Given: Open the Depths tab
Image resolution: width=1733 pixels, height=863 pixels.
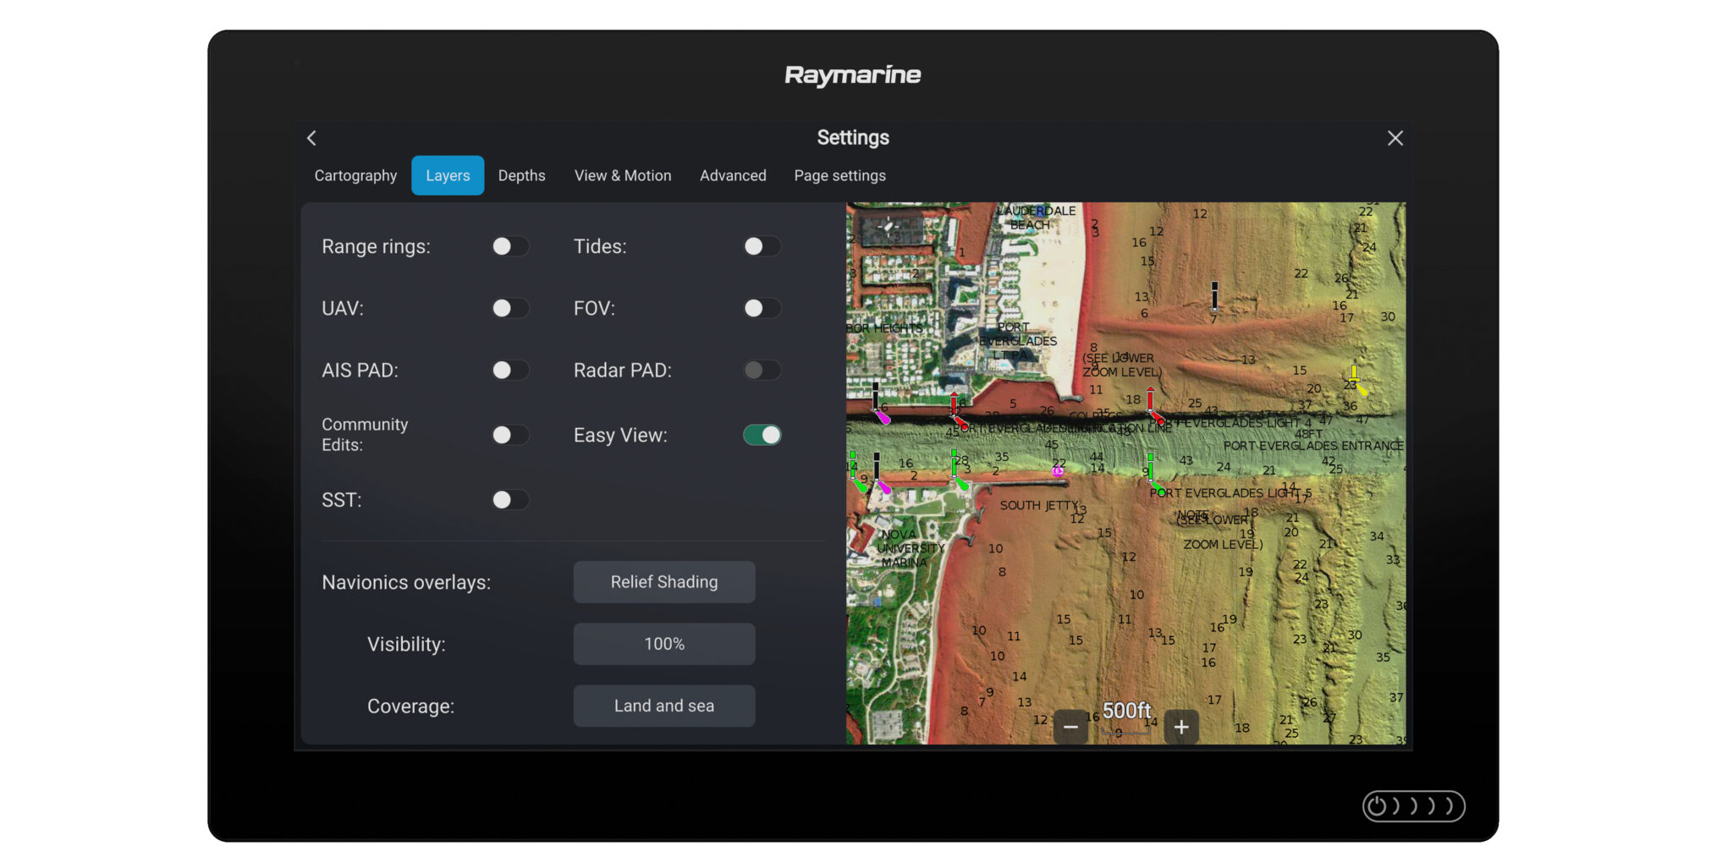Looking at the screenshot, I should pos(521,175).
